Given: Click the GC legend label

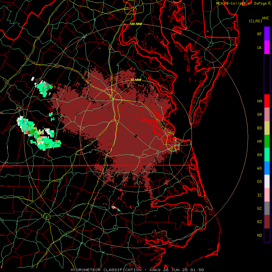Looking at the screenshot, I should pos(259,209).
